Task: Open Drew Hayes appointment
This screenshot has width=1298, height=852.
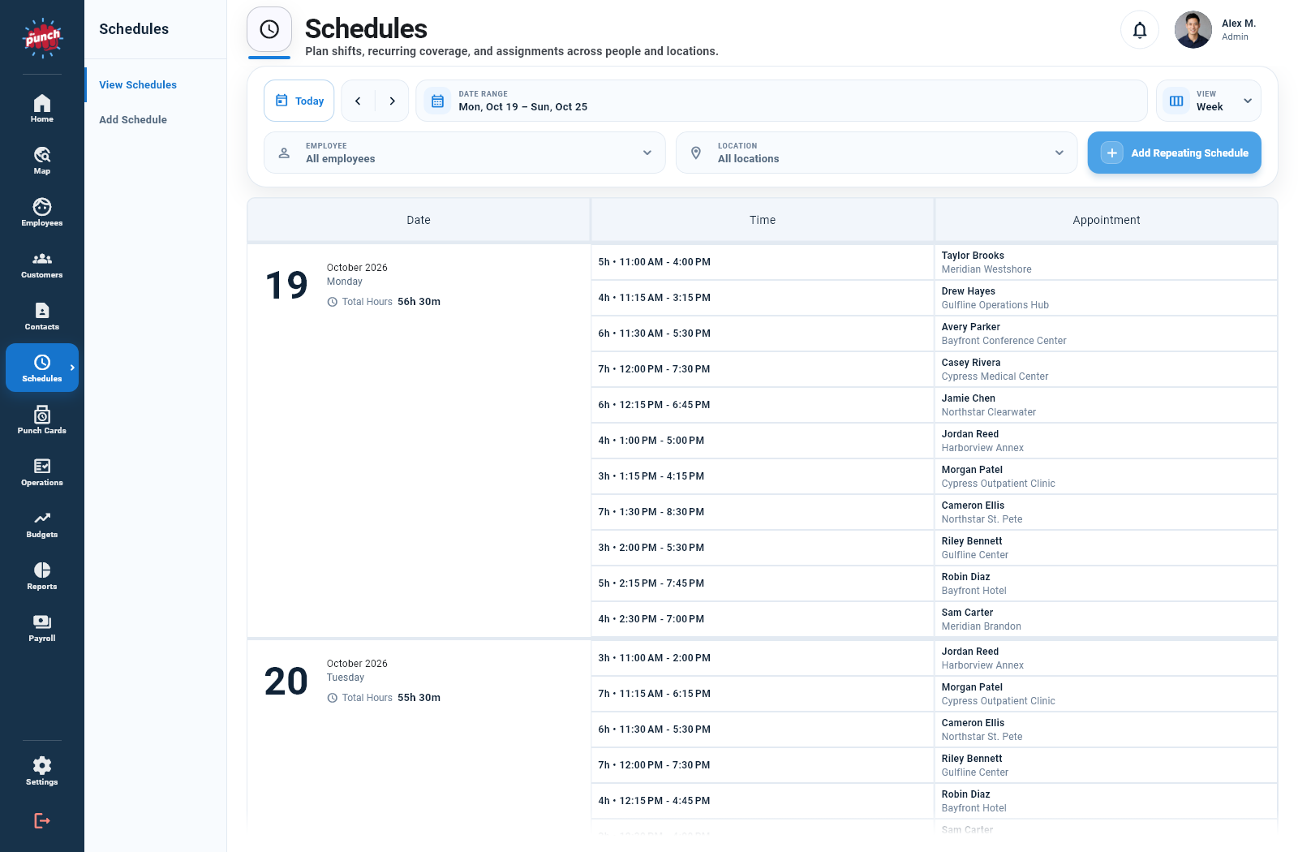Action: point(1106,298)
